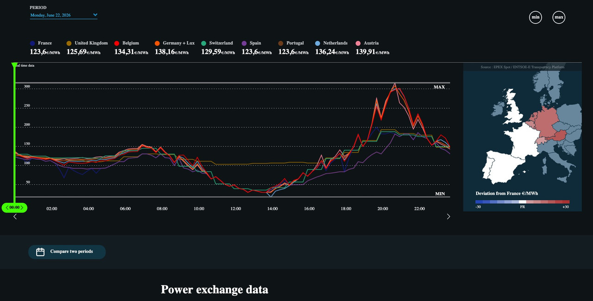Screen dimensions: 593x301
Task: Toggle Austria series pink dot
Action: (x=358, y=43)
